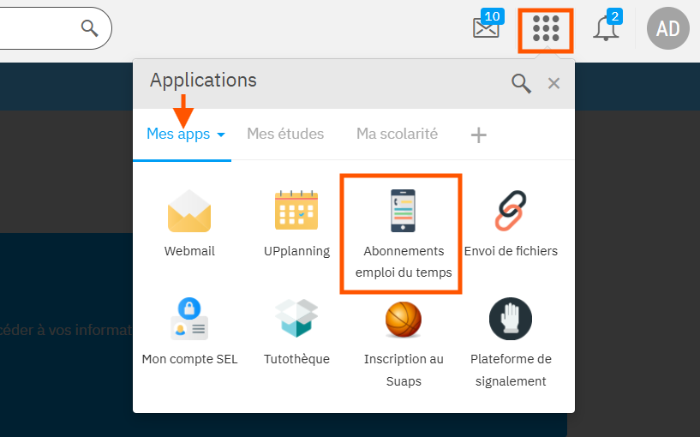This screenshot has width=700, height=437.
Task: Switch to the Ma scolarité tab
Action: coord(397,134)
